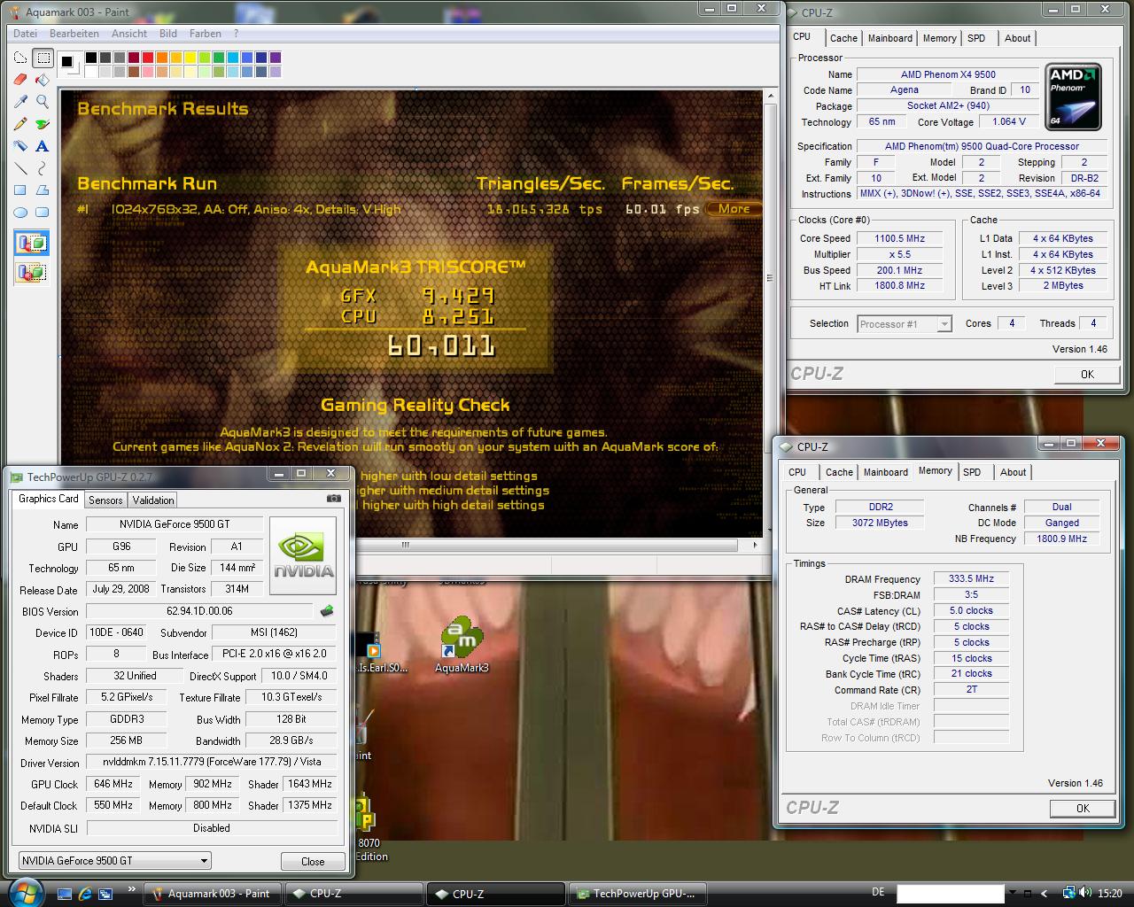
Task: Open Cache tab in top CPU-Z window
Action: pos(843,38)
